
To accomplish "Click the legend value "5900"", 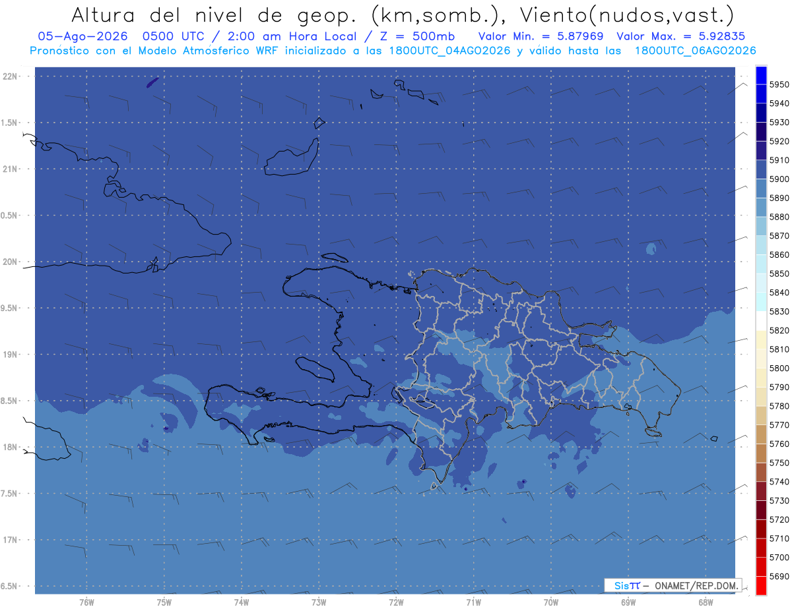I will (779, 179).
